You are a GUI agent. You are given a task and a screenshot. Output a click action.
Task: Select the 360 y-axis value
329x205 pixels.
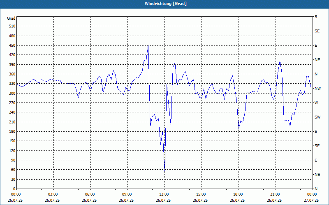click(12, 74)
